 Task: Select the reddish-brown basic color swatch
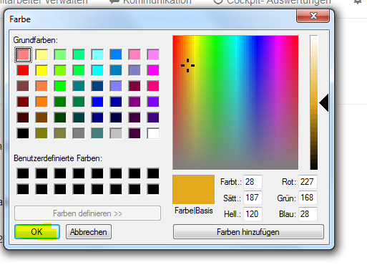23,86
